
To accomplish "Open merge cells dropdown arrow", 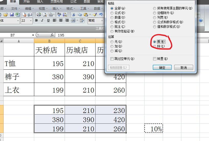I will (77, 20).
